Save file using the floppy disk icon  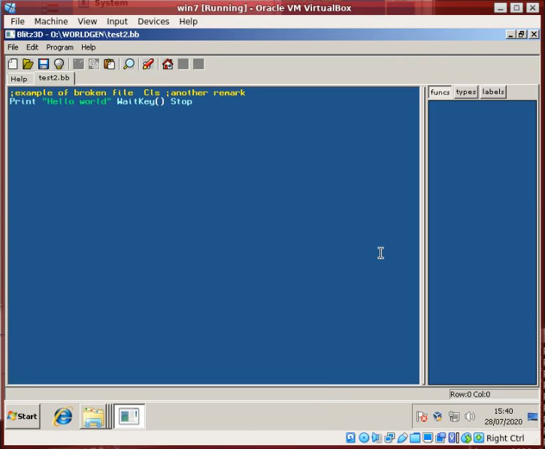(x=44, y=64)
